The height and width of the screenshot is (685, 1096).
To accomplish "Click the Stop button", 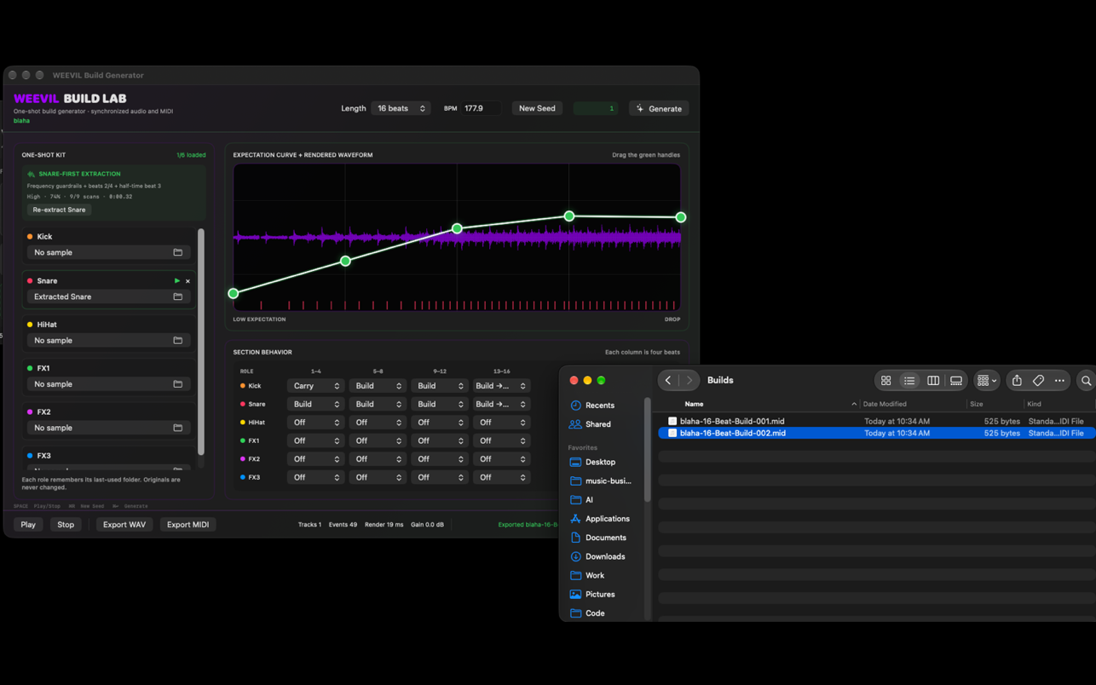I will coord(66,525).
